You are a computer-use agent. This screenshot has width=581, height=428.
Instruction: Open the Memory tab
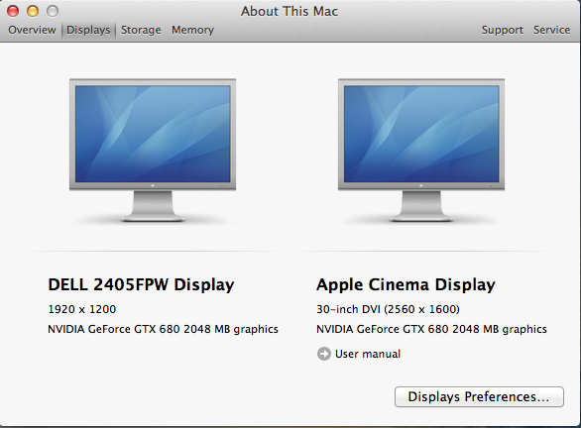[192, 30]
